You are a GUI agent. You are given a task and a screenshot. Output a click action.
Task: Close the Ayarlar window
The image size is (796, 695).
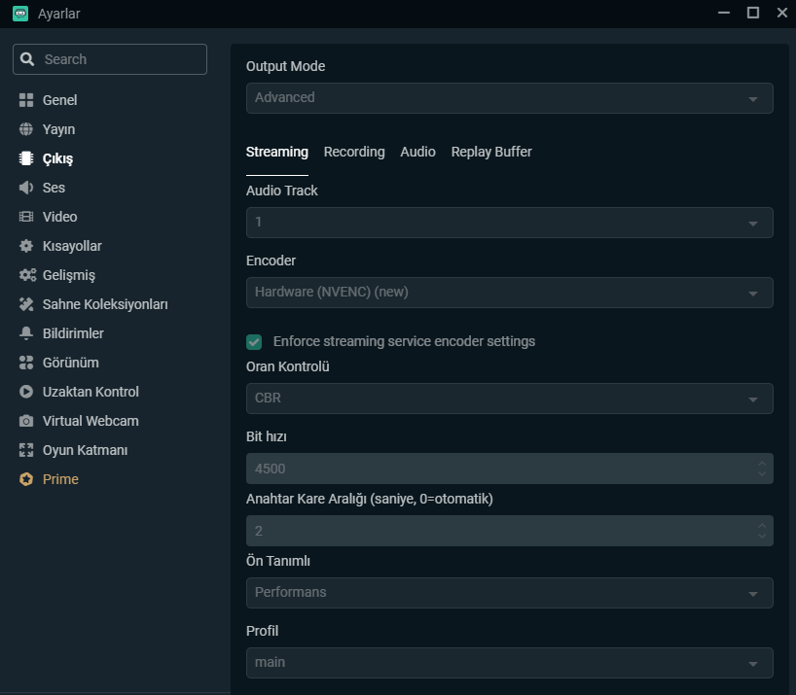click(782, 13)
